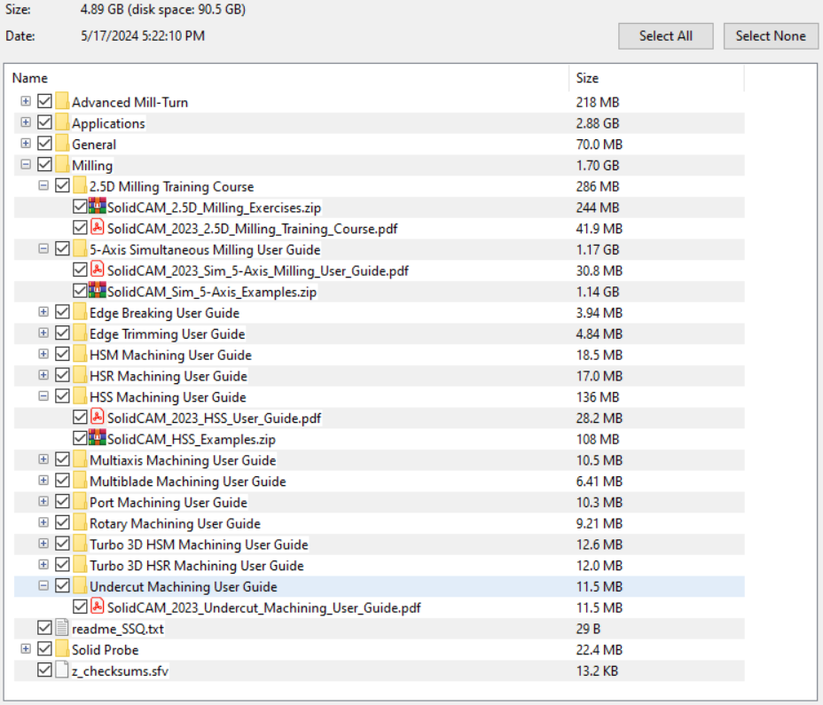
Task: Select SolidCAM_HSS_Examples.zip file name
Action: tap(191, 439)
